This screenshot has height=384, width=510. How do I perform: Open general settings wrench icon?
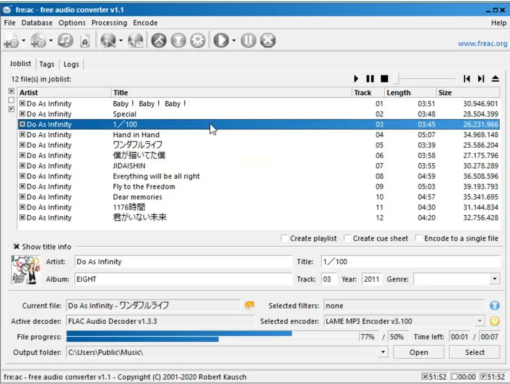pos(159,40)
